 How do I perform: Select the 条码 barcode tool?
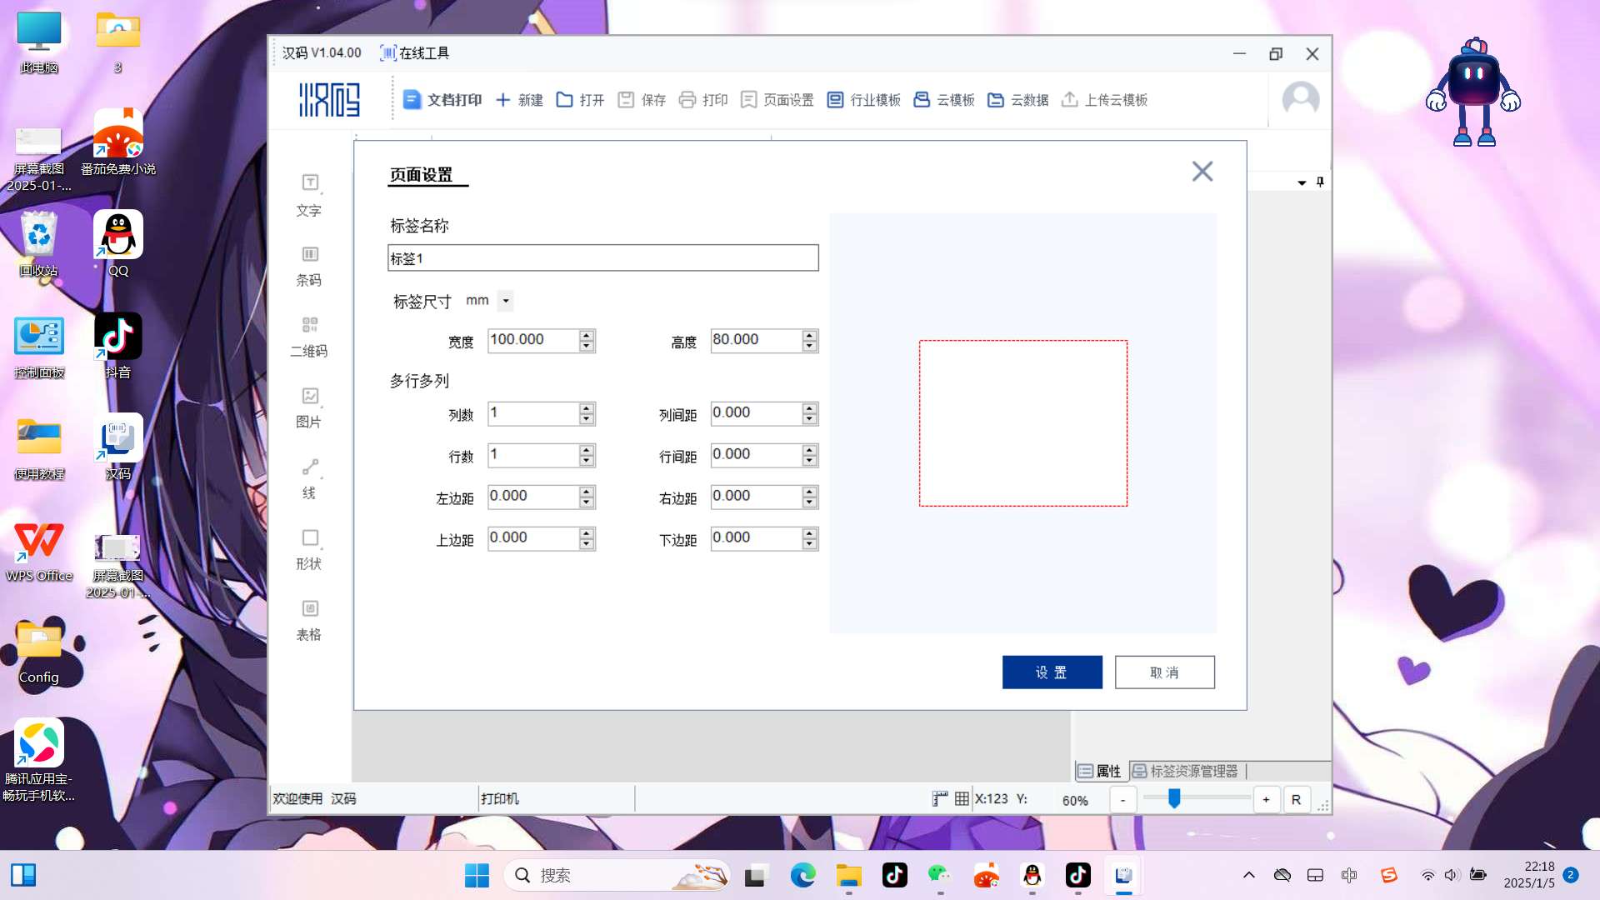tap(309, 267)
